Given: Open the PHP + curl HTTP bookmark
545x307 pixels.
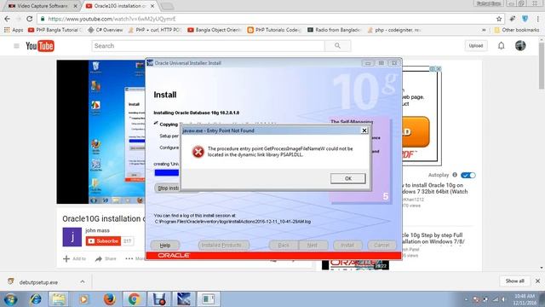Looking at the screenshot, I should [155, 30].
